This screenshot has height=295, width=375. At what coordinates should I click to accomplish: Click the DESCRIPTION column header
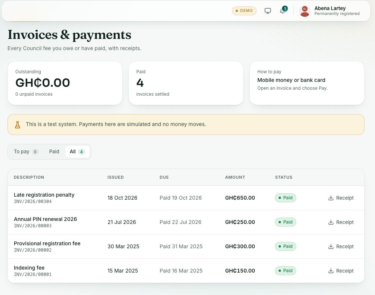[29, 177]
